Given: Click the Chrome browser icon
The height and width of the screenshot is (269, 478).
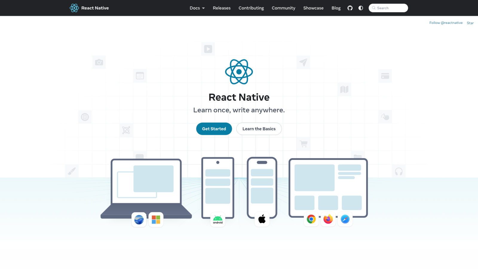Looking at the screenshot, I should (311, 219).
